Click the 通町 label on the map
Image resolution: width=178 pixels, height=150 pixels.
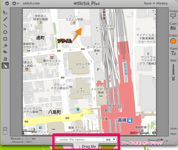click(x=40, y=38)
